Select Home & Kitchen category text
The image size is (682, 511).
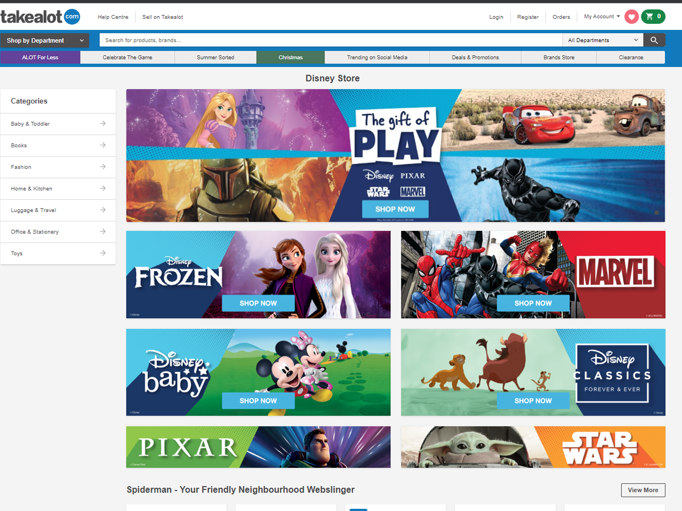[32, 189]
